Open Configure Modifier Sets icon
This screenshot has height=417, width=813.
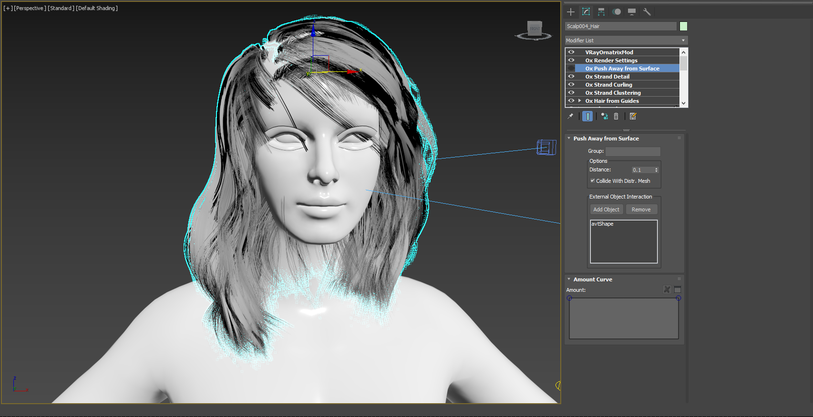[x=633, y=116]
